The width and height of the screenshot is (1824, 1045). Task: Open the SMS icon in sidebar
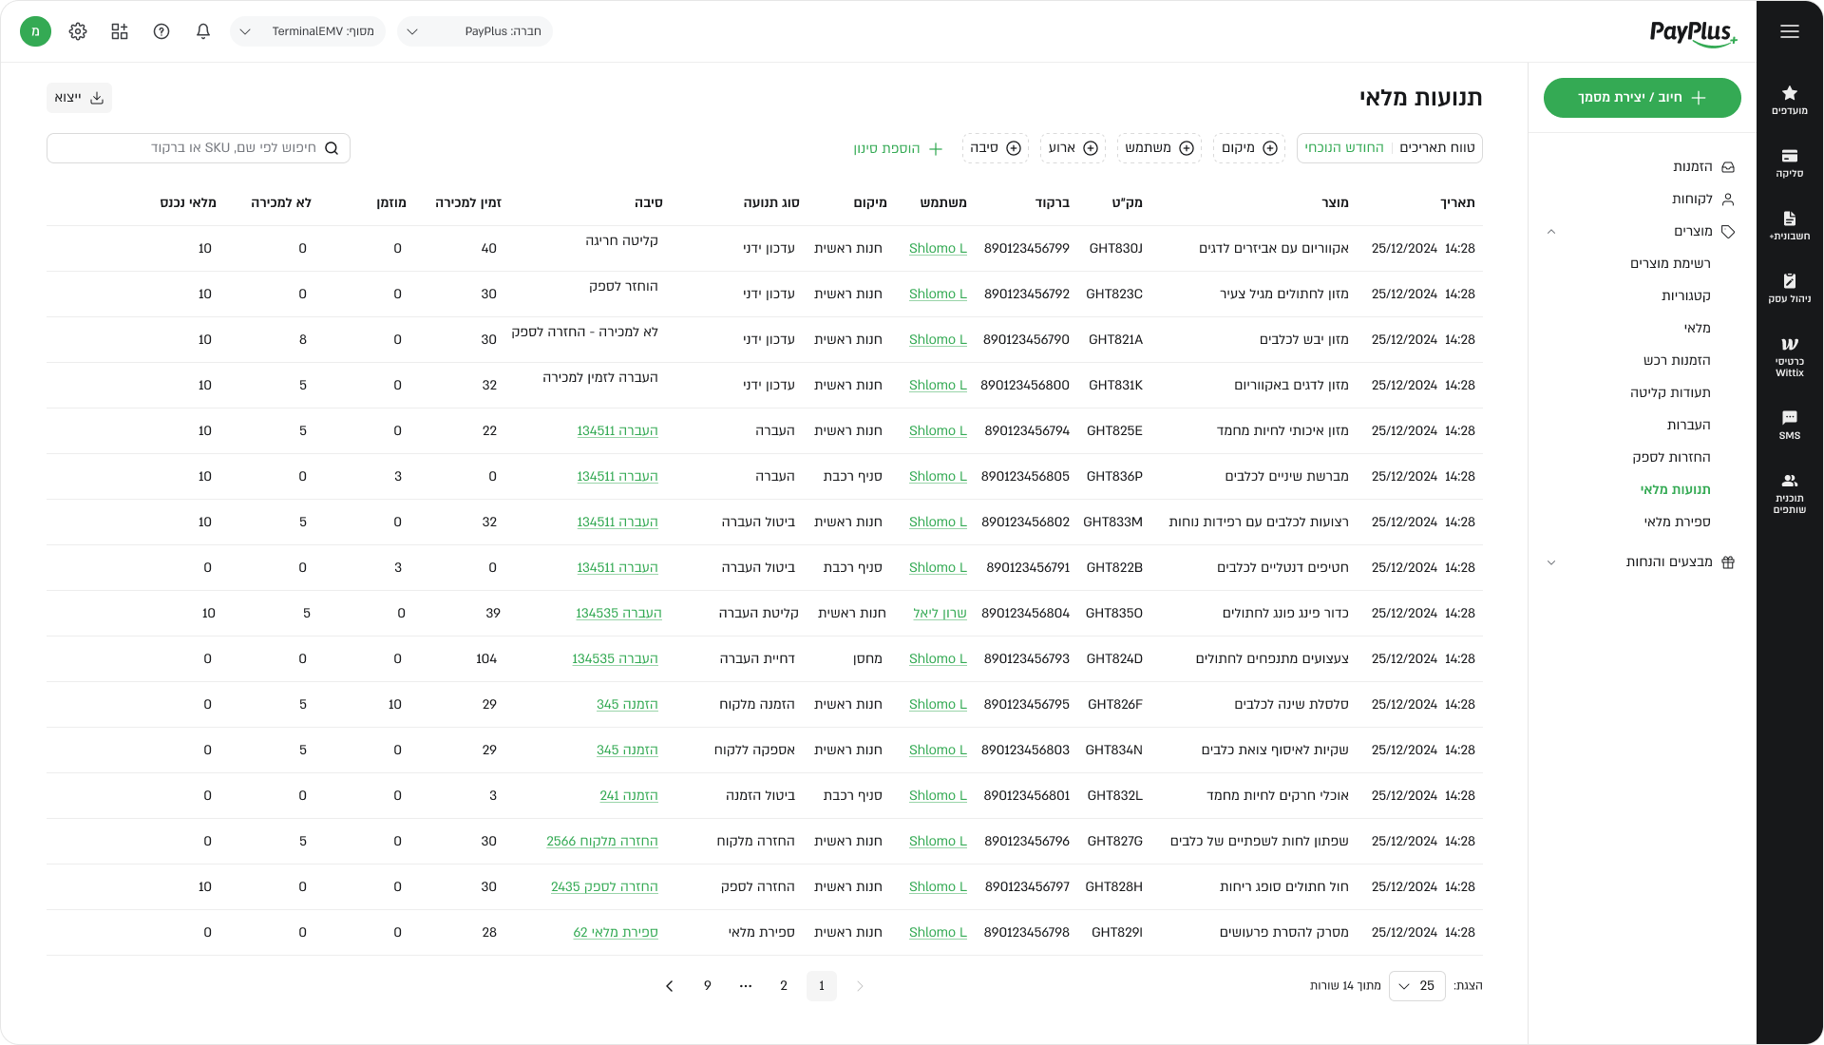[x=1789, y=424]
